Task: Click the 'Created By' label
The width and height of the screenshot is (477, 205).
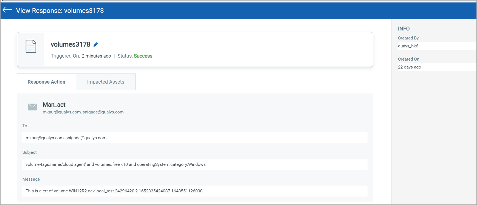Action: [x=408, y=38]
